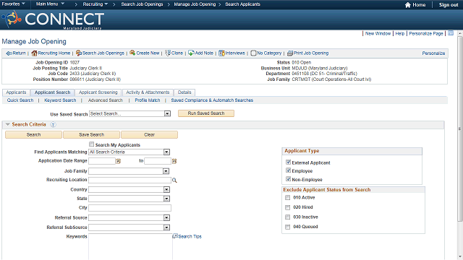Open the Interviews icon
Screen dimensions: 463x260
pos(221,53)
